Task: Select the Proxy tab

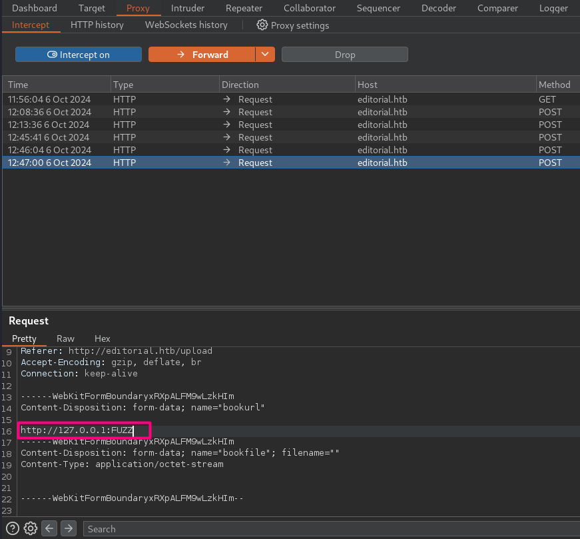Action: [138, 8]
